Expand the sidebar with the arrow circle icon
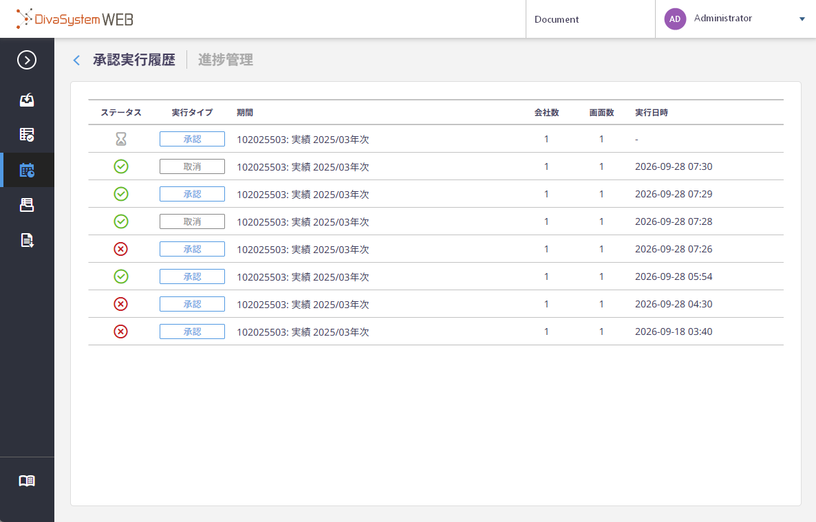816x522 pixels. 27,60
